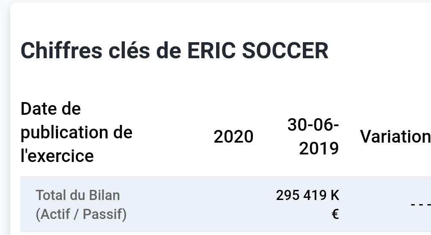This screenshot has width=431, height=235.
Task: Select the Variation column header
Action: pos(395,137)
